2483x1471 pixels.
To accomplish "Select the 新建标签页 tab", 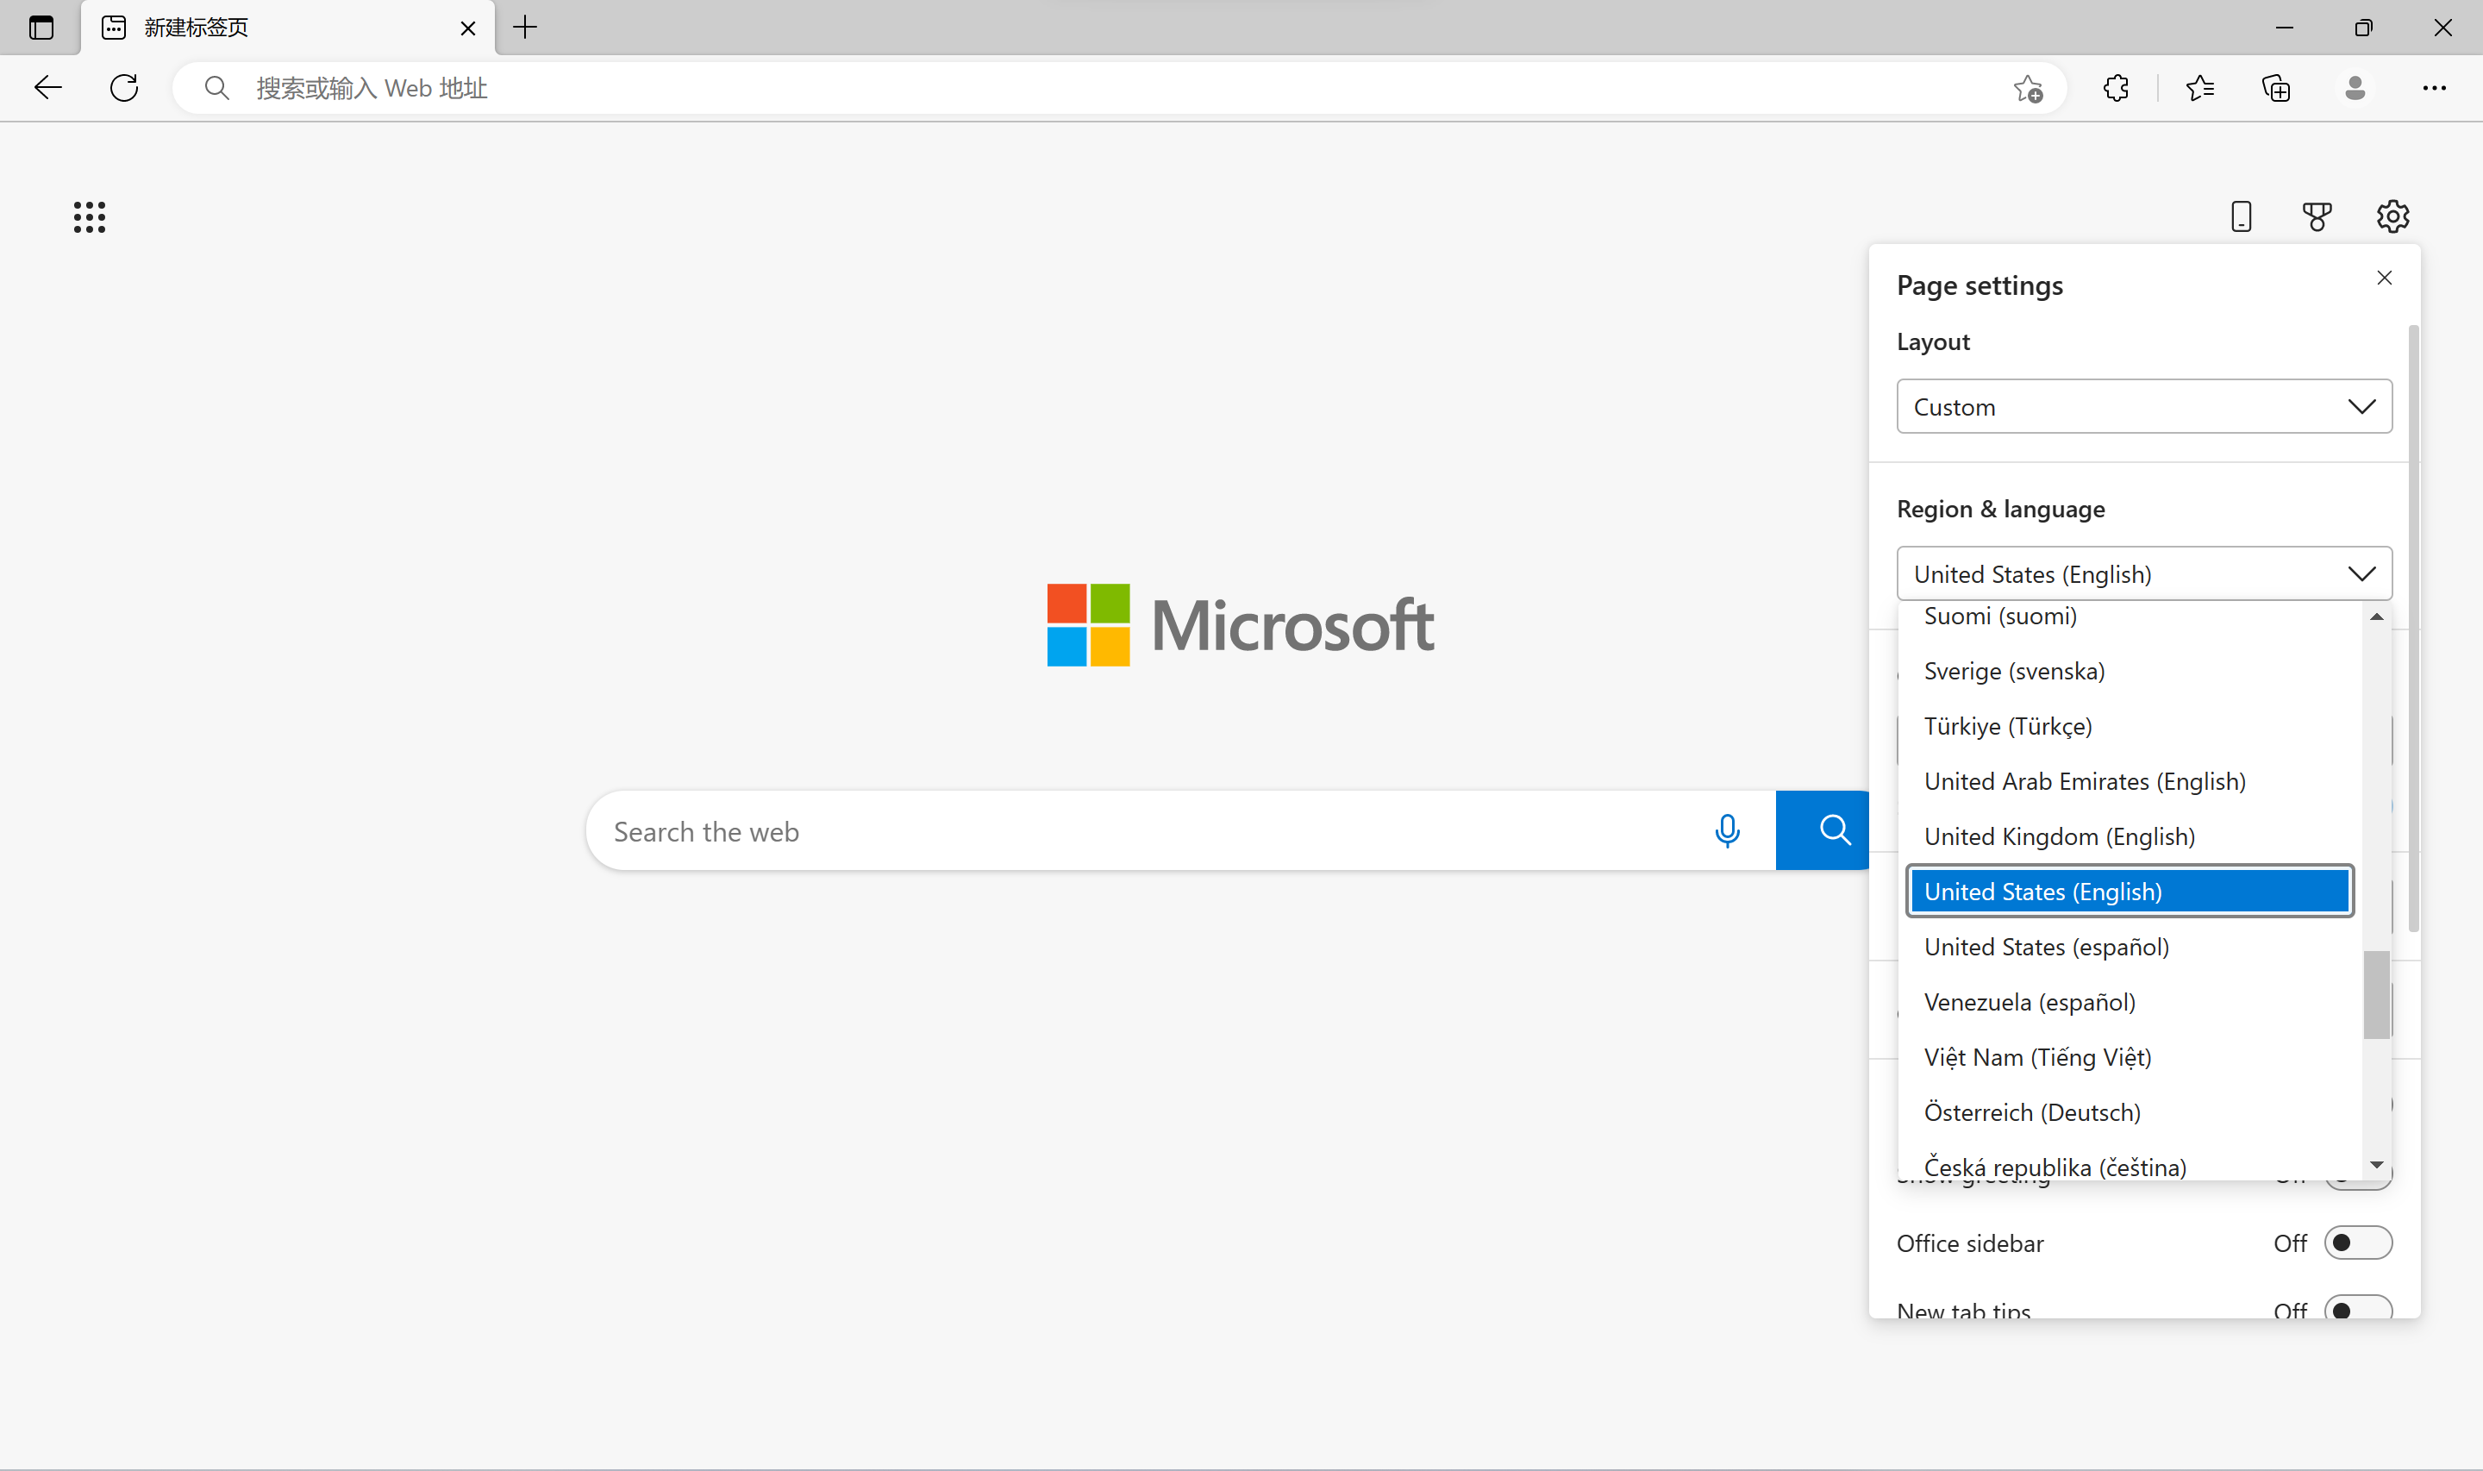I will click(x=287, y=28).
